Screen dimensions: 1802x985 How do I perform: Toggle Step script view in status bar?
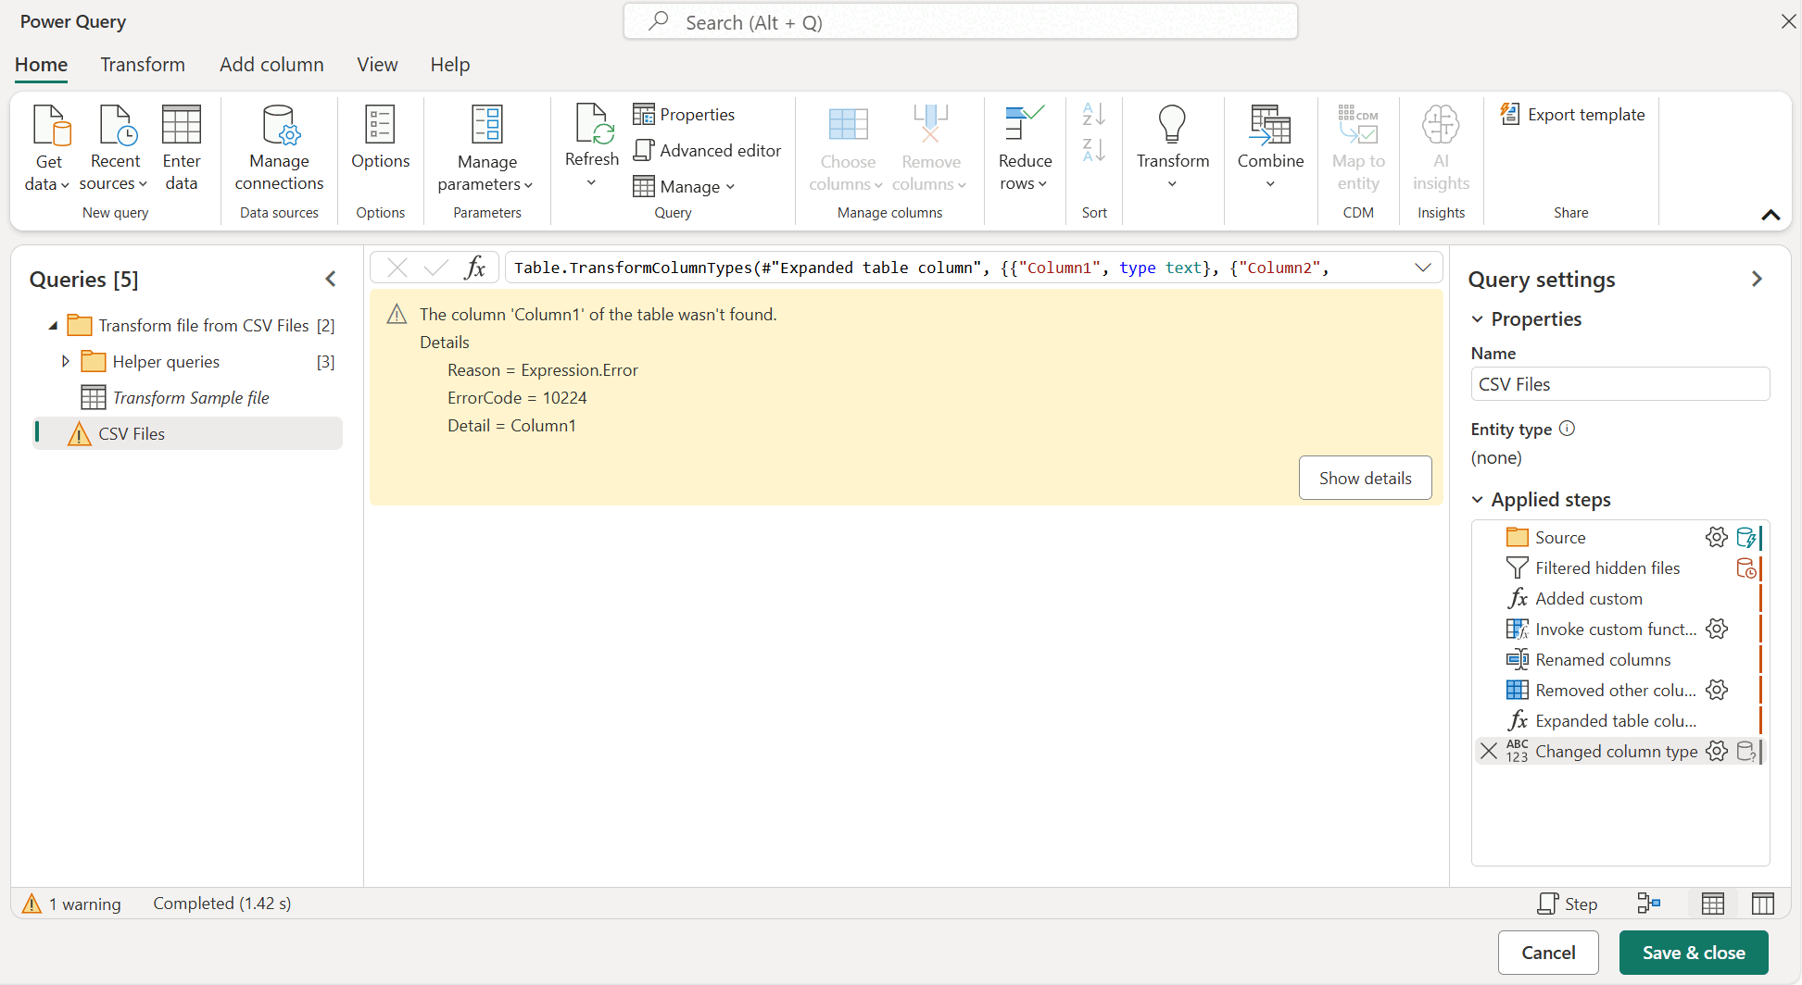[x=1568, y=904]
